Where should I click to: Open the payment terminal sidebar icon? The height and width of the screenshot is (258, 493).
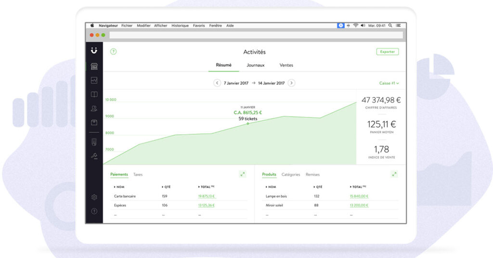[x=94, y=142]
